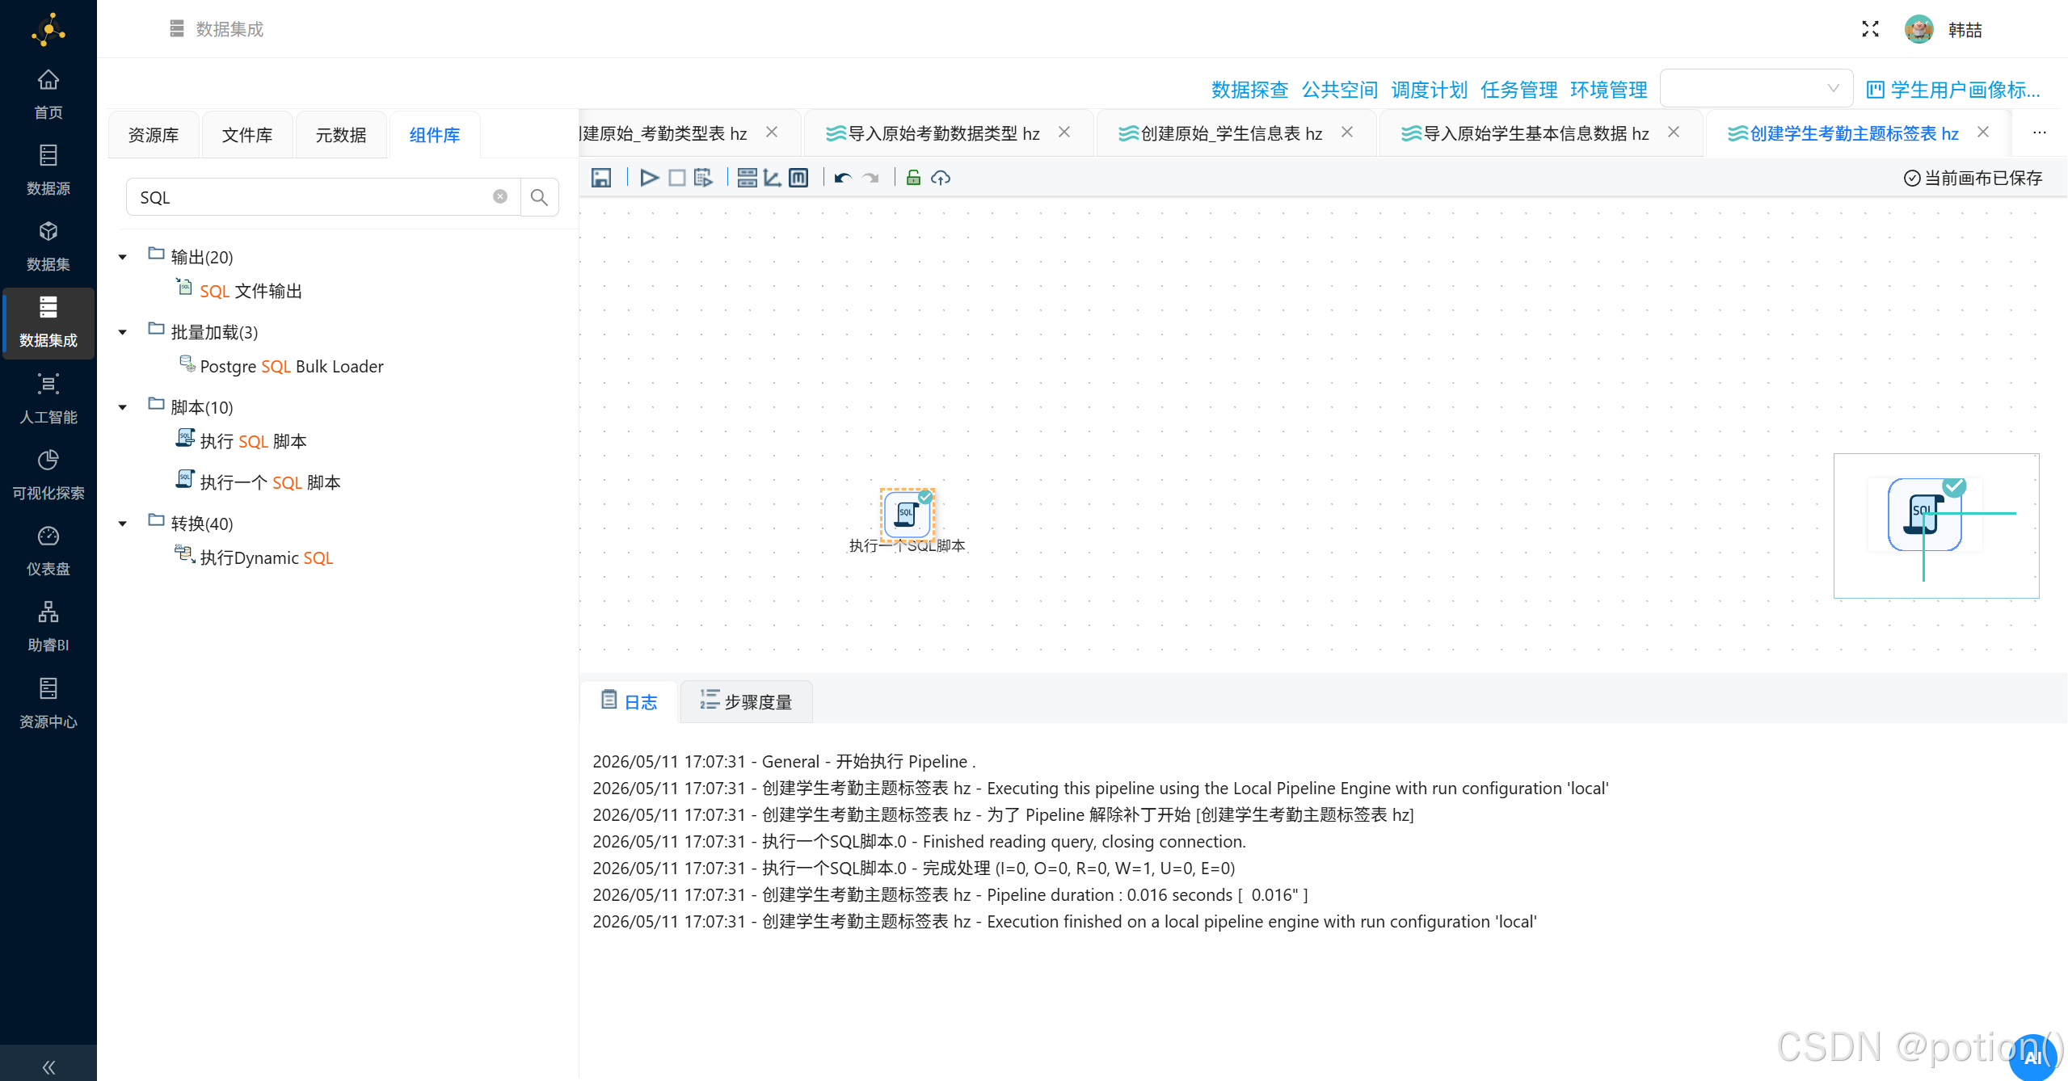Open 助睿BI from the sidebar
This screenshot has height=1081, width=2068.
point(48,627)
